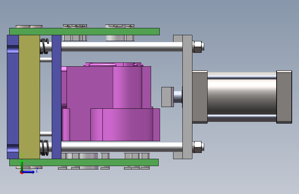Select the olive yellow plate
Screen dimensions: 299x194
[x=29, y=97]
